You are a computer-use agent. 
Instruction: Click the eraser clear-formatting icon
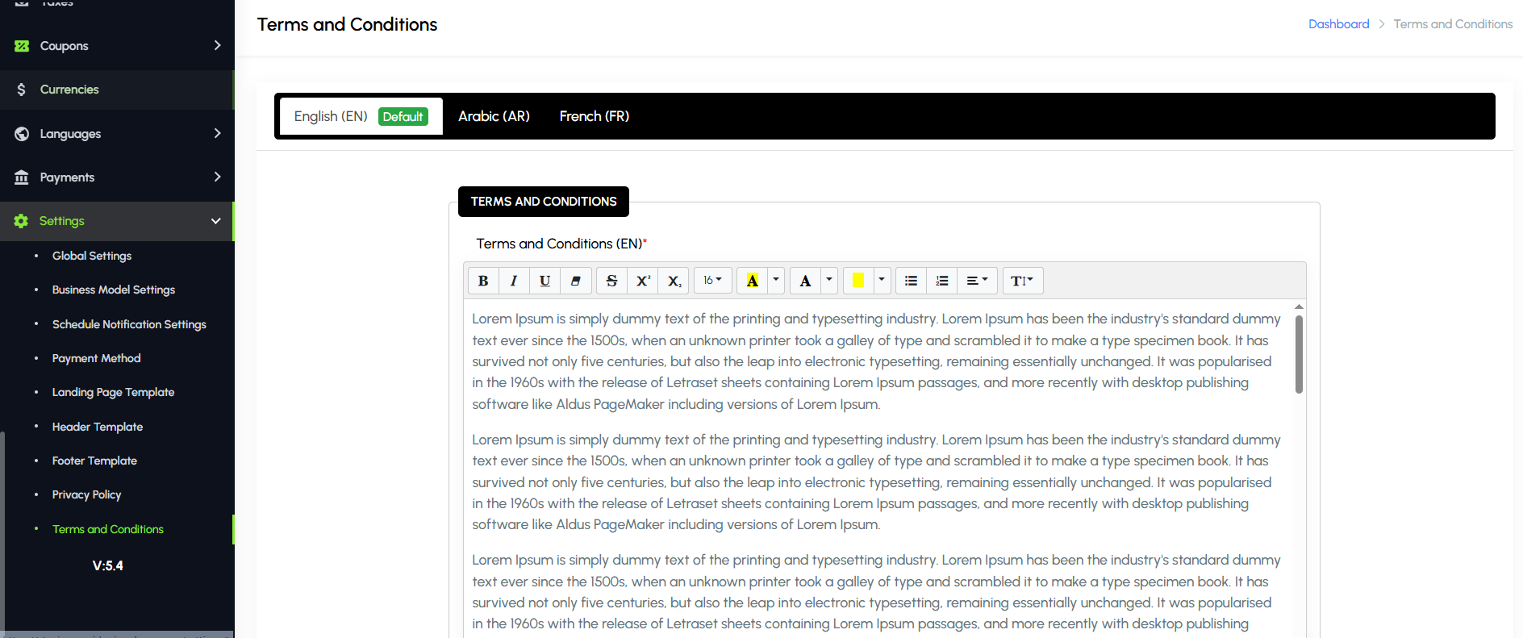[575, 281]
